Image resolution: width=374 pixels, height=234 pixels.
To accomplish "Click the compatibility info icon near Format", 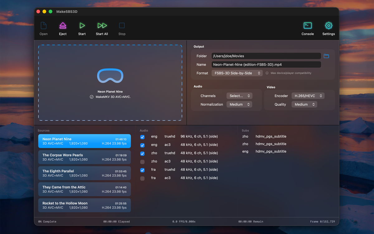I will [x=267, y=73].
